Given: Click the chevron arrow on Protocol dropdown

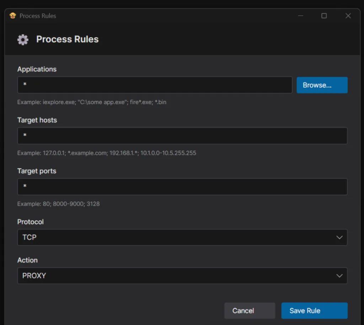Looking at the screenshot, I should click(339, 237).
